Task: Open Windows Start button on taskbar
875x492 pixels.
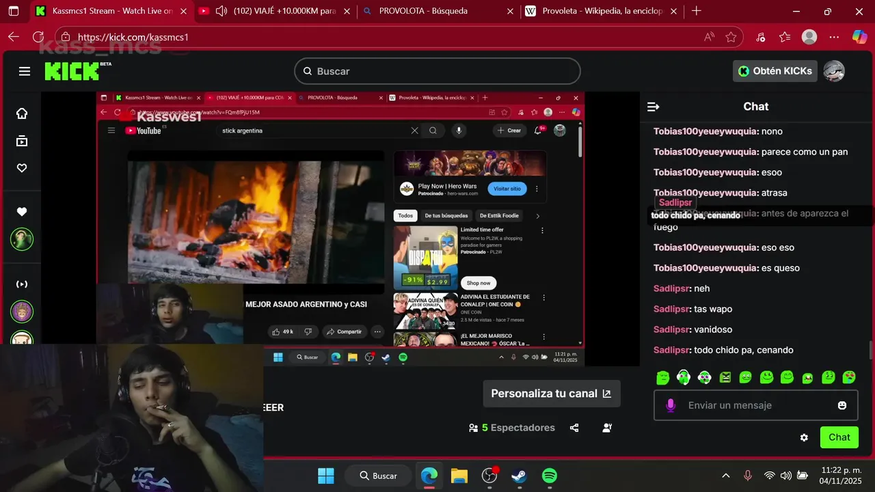Action: 326,476
